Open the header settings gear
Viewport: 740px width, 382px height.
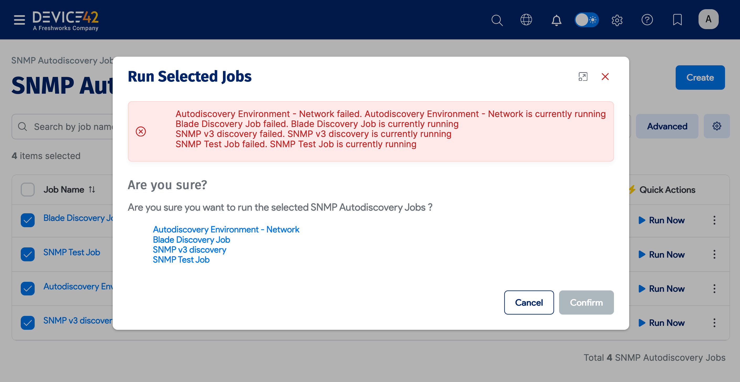(x=617, y=20)
